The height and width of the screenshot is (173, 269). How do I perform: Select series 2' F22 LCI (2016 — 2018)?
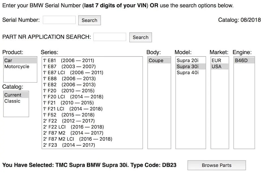tap(92, 127)
